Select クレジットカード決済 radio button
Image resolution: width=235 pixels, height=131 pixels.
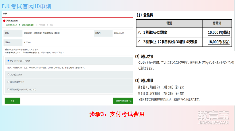point(8,61)
